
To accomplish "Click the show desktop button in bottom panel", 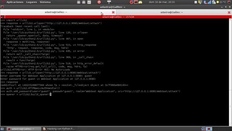I will (2, 129).
